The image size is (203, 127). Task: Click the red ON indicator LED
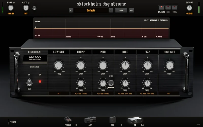pos(40,82)
